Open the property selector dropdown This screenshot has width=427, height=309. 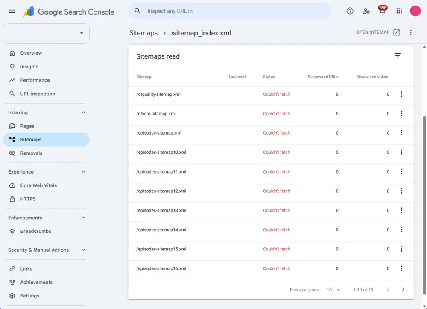pos(46,33)
